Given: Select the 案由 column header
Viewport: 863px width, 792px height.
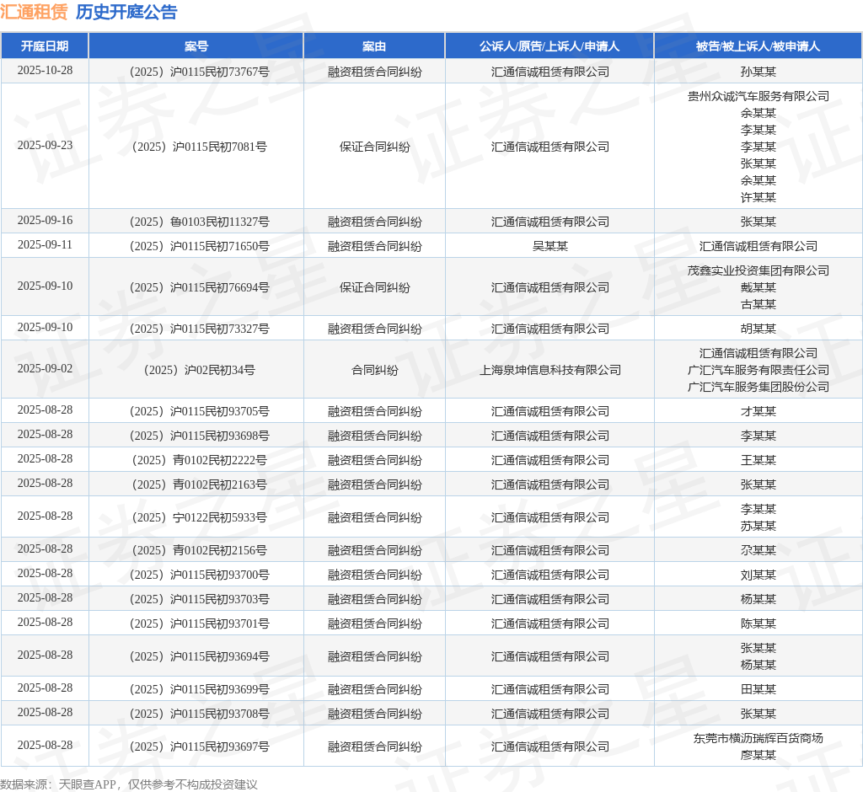Looking at the screenshot, I should [x=374, y=46].
